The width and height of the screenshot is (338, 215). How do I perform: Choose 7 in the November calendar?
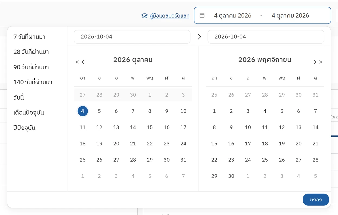[316, 111]
